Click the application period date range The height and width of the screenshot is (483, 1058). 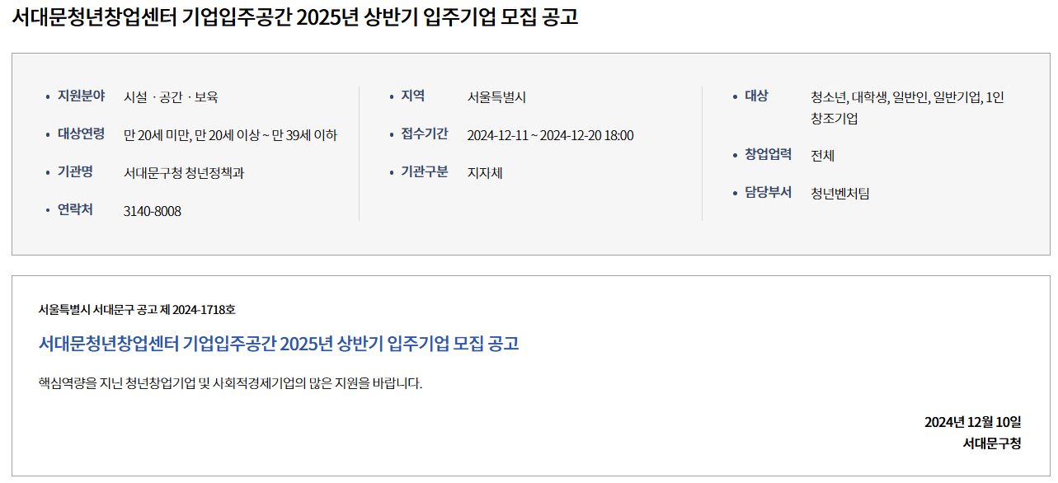point(550,135)
